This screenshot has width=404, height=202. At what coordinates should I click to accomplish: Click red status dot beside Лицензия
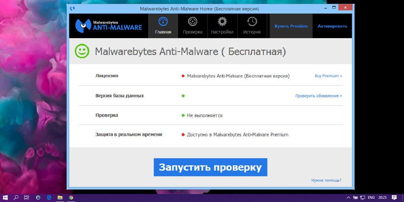pyautogui.click(x=183, y=76)
